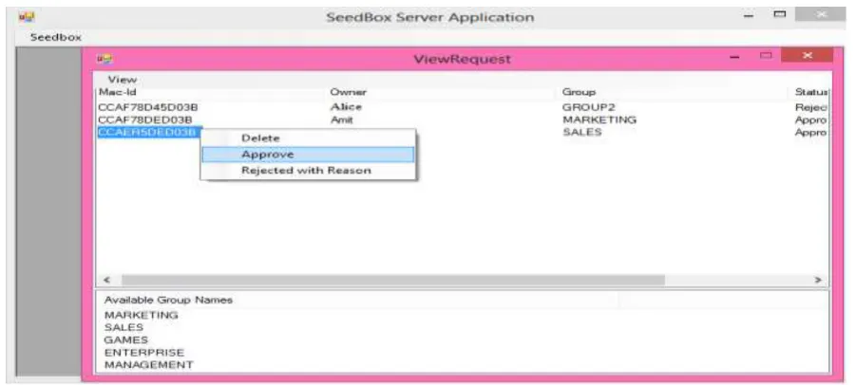Maximize the SeedBox Server Application window

(x=780, y=15)
